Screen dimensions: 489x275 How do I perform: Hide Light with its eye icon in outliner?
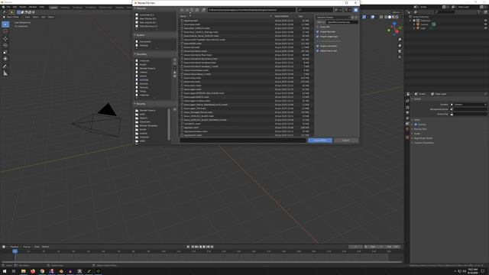[x=485, y=28]
